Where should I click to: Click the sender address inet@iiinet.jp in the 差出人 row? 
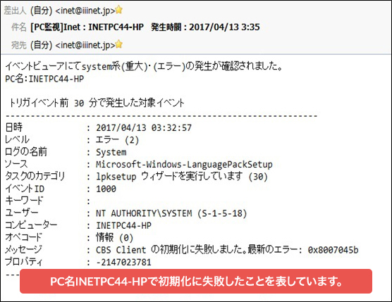[x=85, y=11]
